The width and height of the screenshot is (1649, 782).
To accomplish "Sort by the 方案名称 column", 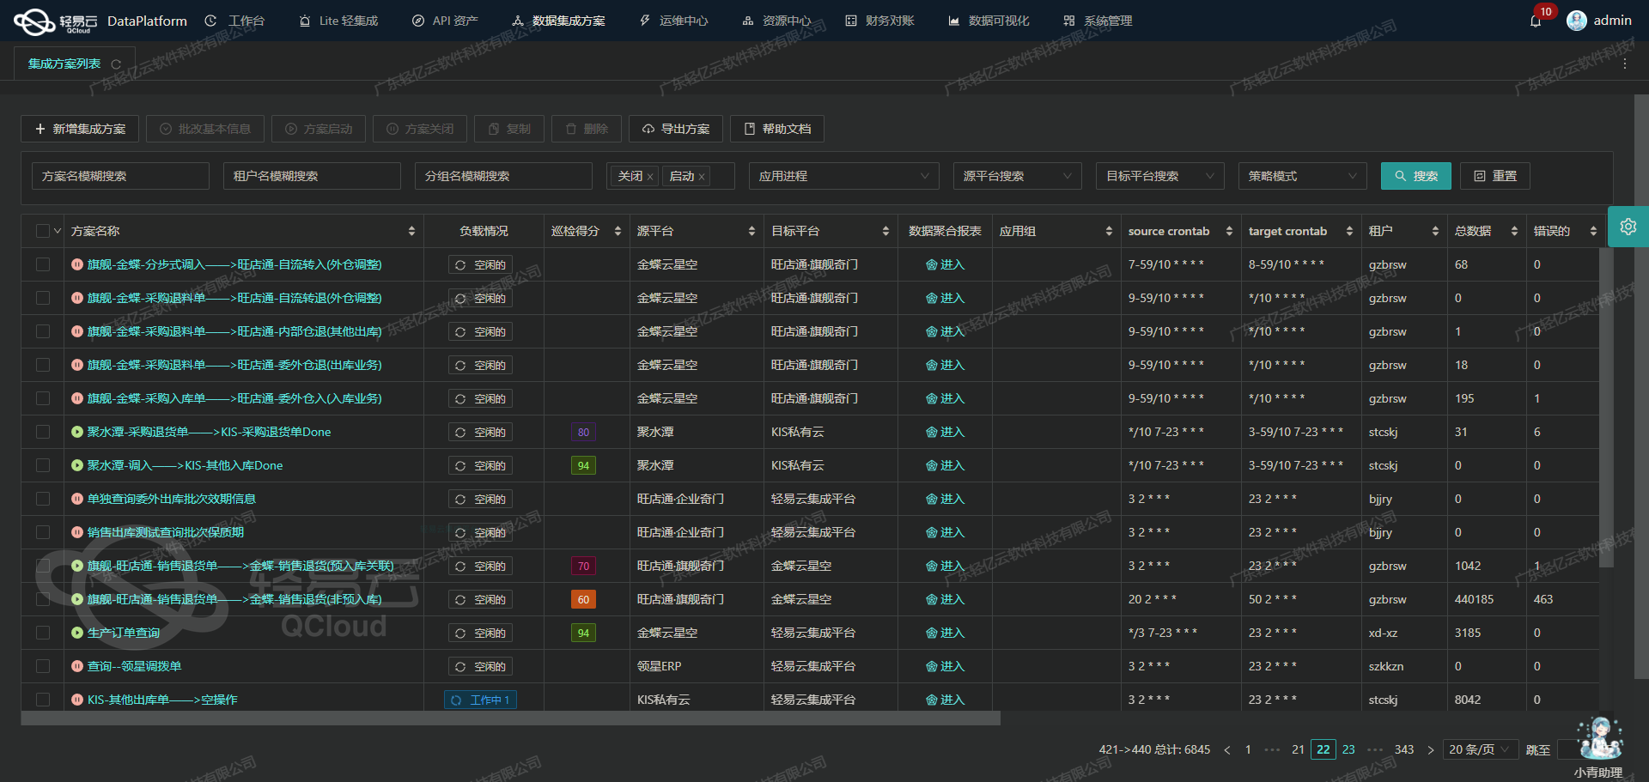I will tap(411, 231).
